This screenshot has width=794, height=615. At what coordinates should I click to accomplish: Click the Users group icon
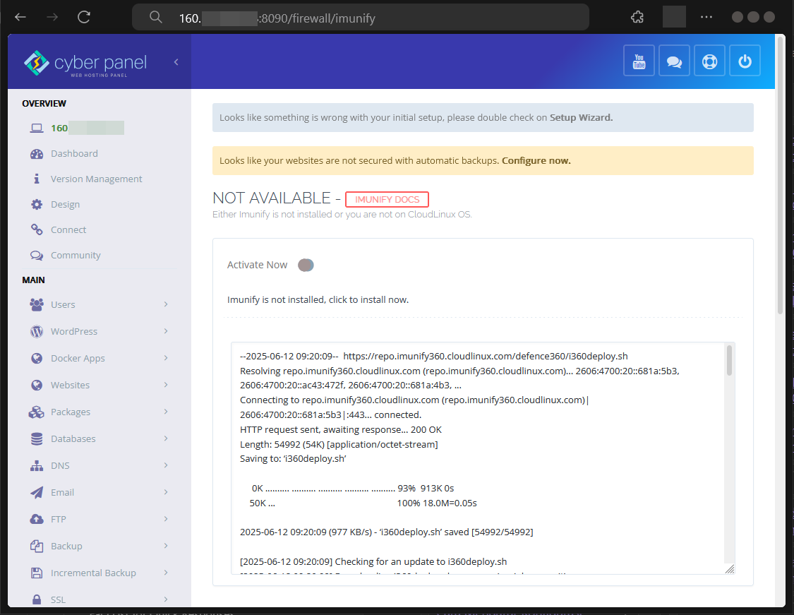pos(37,304)
